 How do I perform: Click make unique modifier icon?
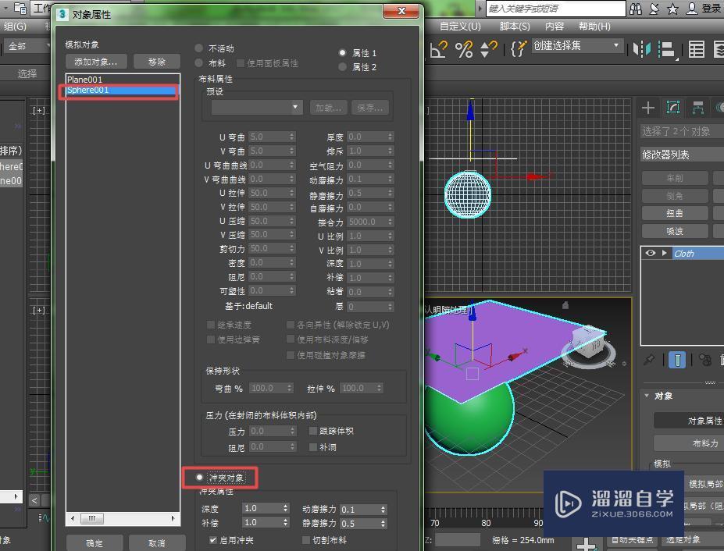704,360
